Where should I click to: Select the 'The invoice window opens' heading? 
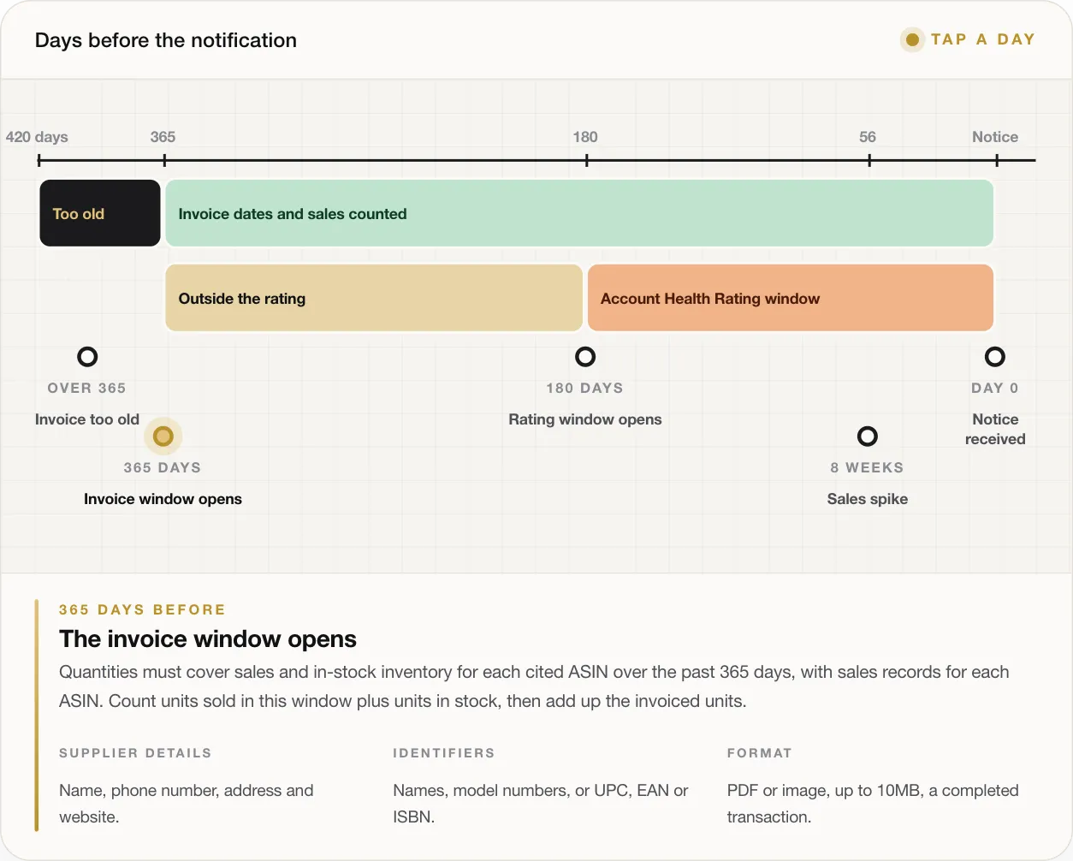pyautogui.click(x=208, y=639)
